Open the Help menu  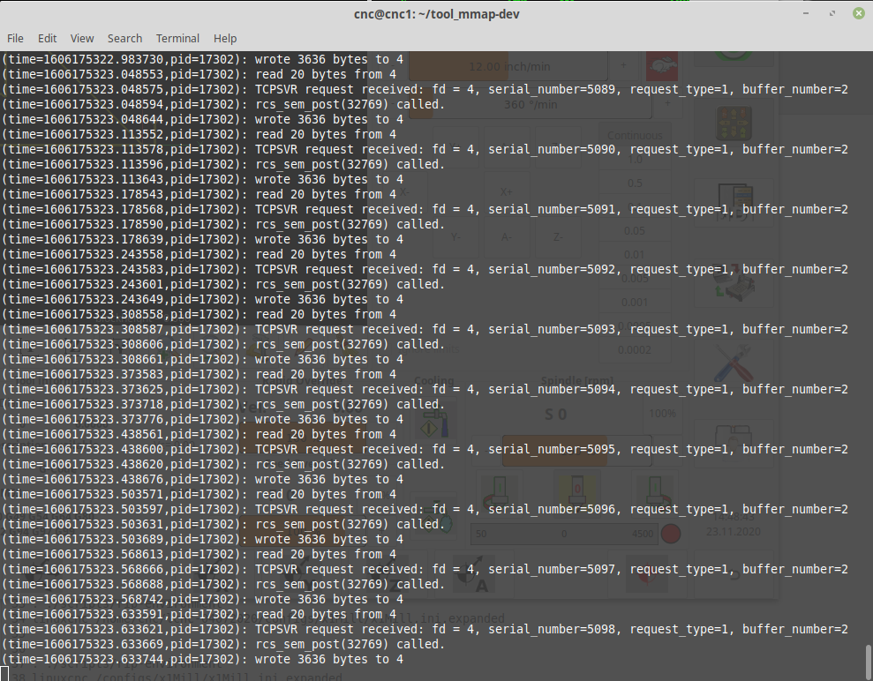[225, 38]
